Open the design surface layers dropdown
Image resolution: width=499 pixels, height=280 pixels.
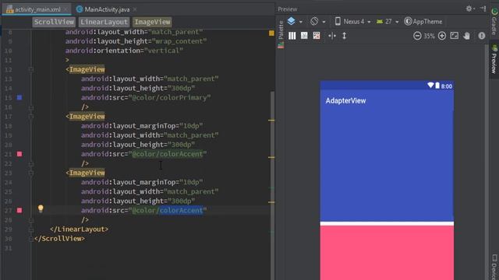pos(295,22)
